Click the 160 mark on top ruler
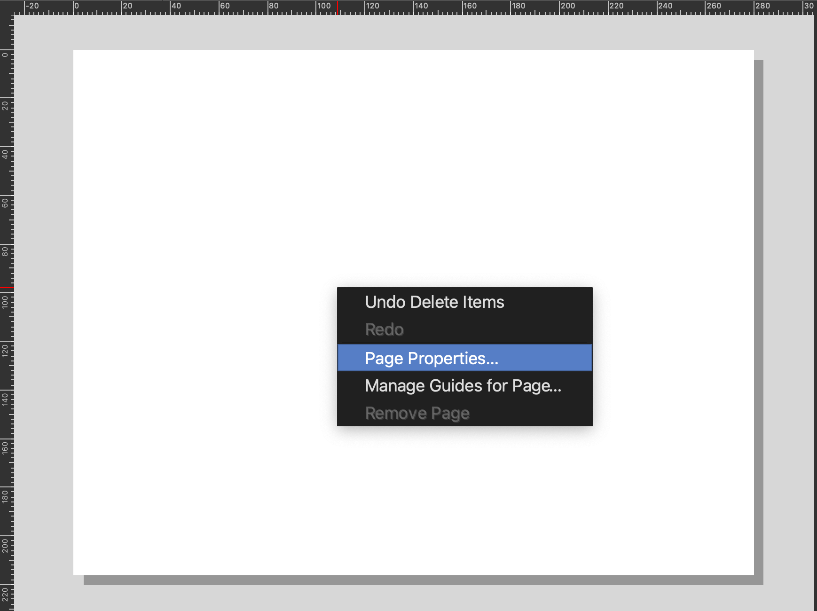 [470, 6]
